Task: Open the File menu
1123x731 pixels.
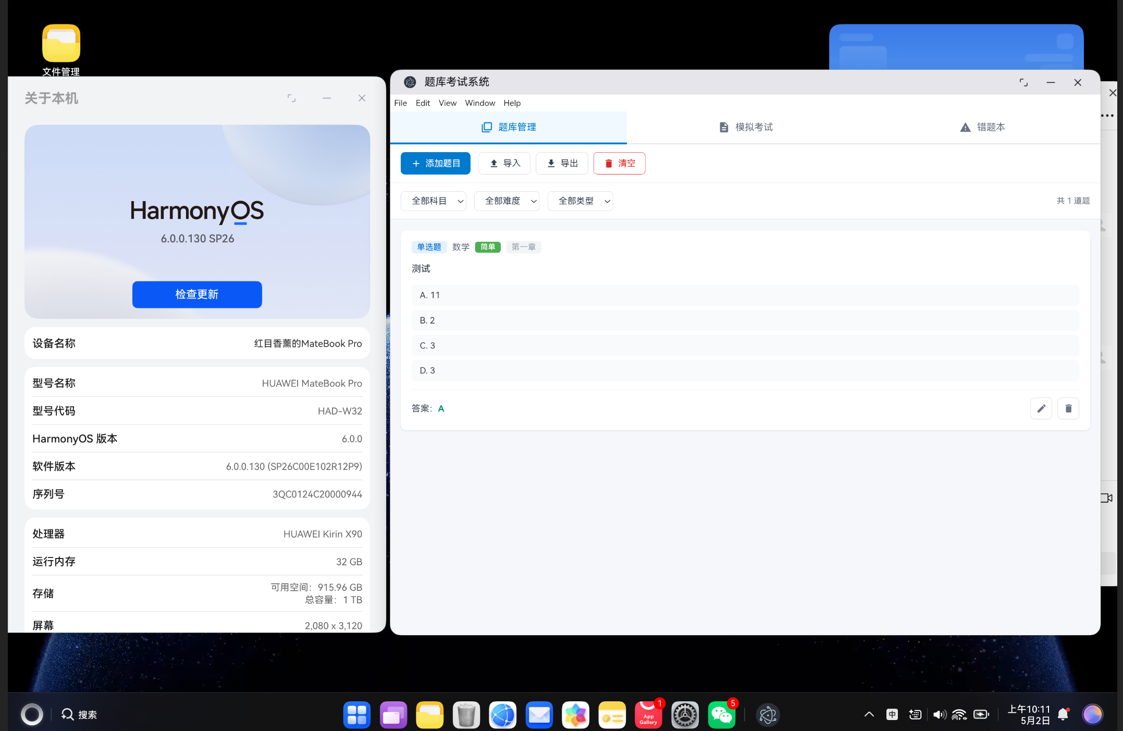Action: (401, 103)
